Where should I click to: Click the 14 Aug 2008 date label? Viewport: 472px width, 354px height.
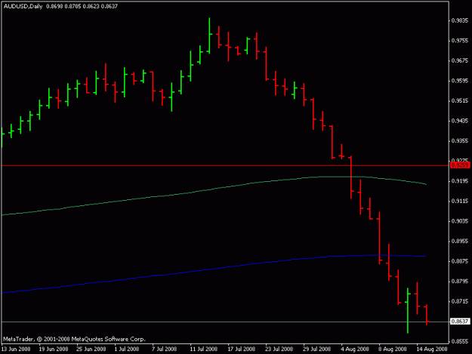pyautogui.click(x=432, y=349)
